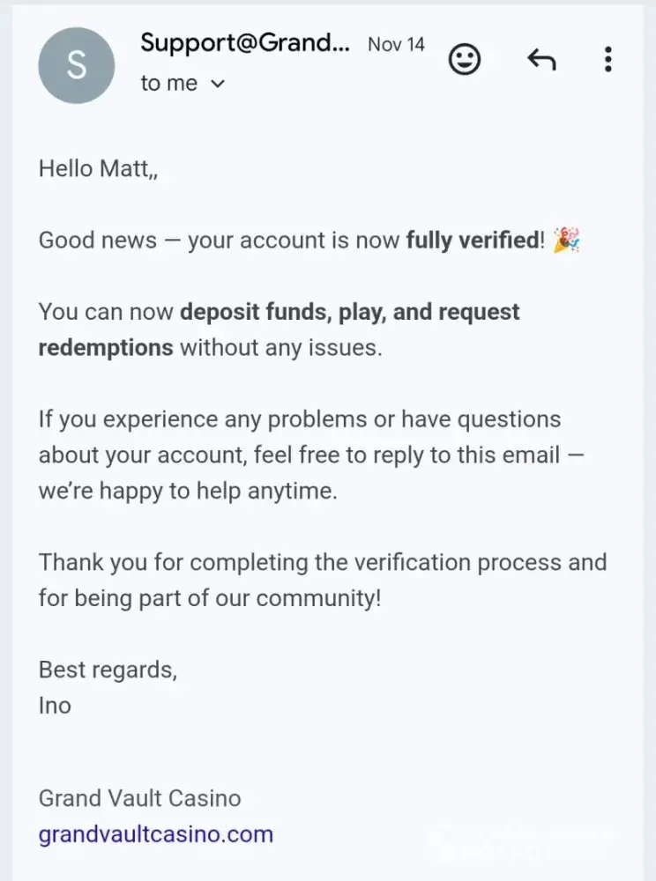Expand recipient details chevron beside "to me"
The height and width of the screenshot is (881, 656).
click(x=218, y=84)
